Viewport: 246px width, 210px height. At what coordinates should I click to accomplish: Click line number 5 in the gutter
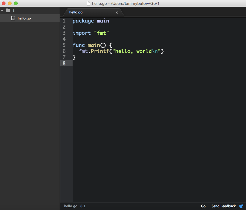point(64,45)
